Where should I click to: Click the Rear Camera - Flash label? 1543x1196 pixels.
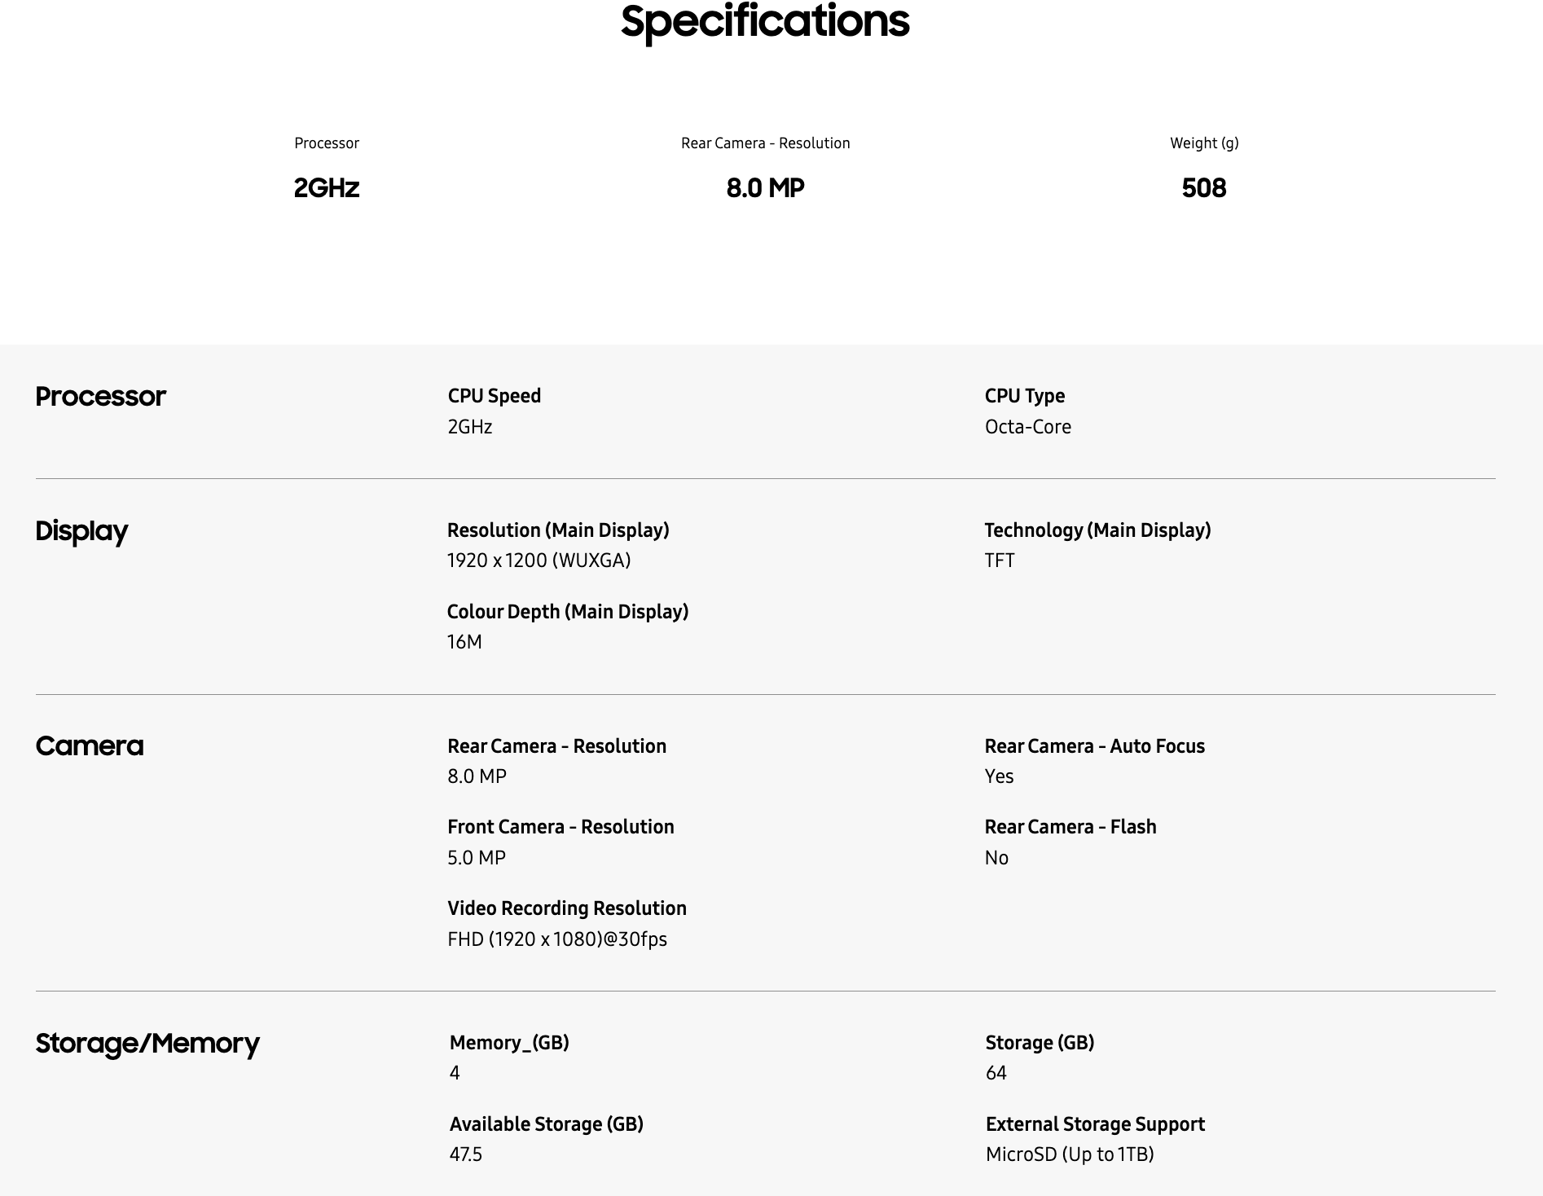pos(1070,827)
